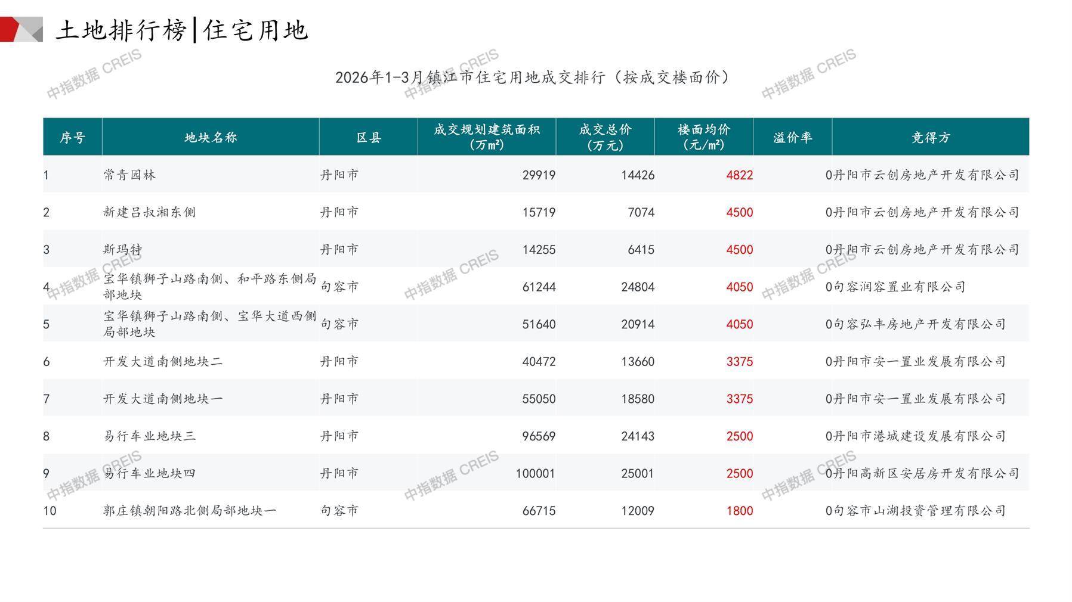This screenshot has width=1072, height=602.
Task: Click the red 1800 floor price value
Action: click(x=739, y=511)
